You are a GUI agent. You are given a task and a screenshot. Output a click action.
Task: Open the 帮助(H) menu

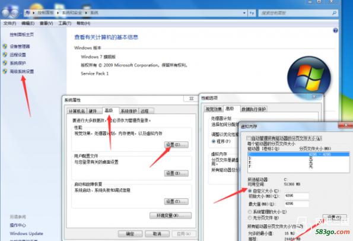point(84,23)
